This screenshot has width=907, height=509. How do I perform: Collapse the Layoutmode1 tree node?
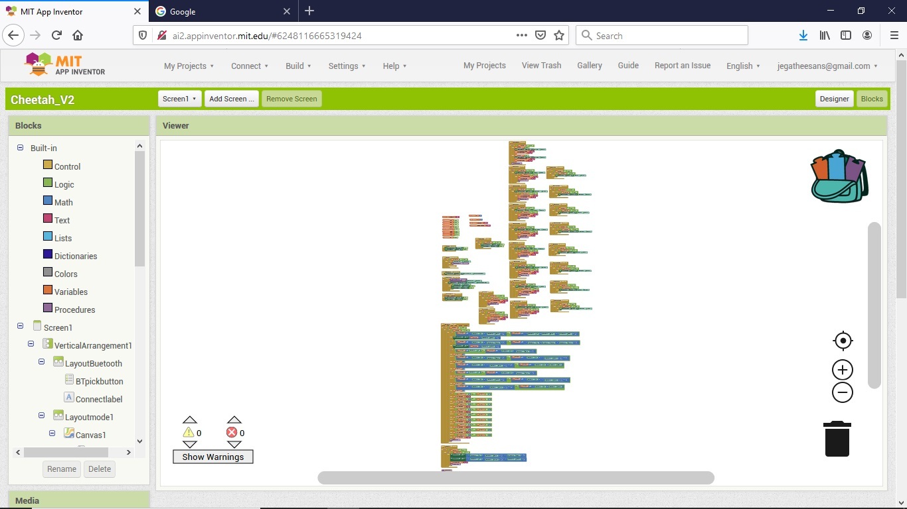42,416
